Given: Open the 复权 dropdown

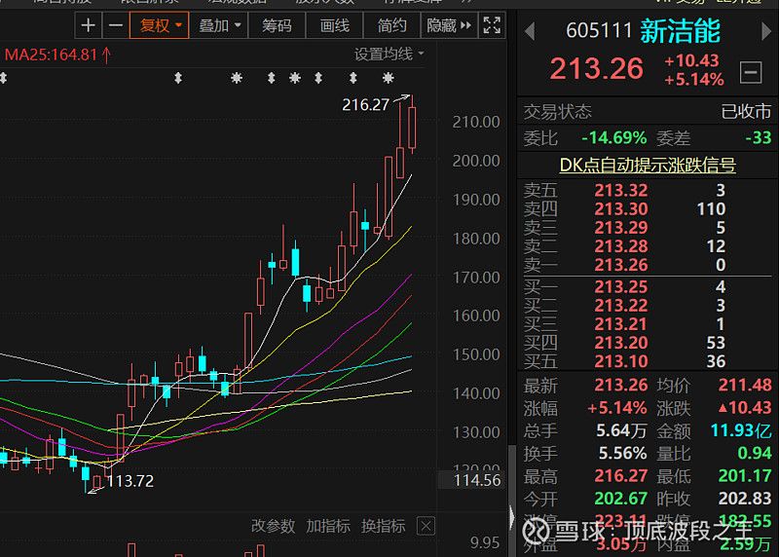Looking at the screenshot, I should pos(160,25).
